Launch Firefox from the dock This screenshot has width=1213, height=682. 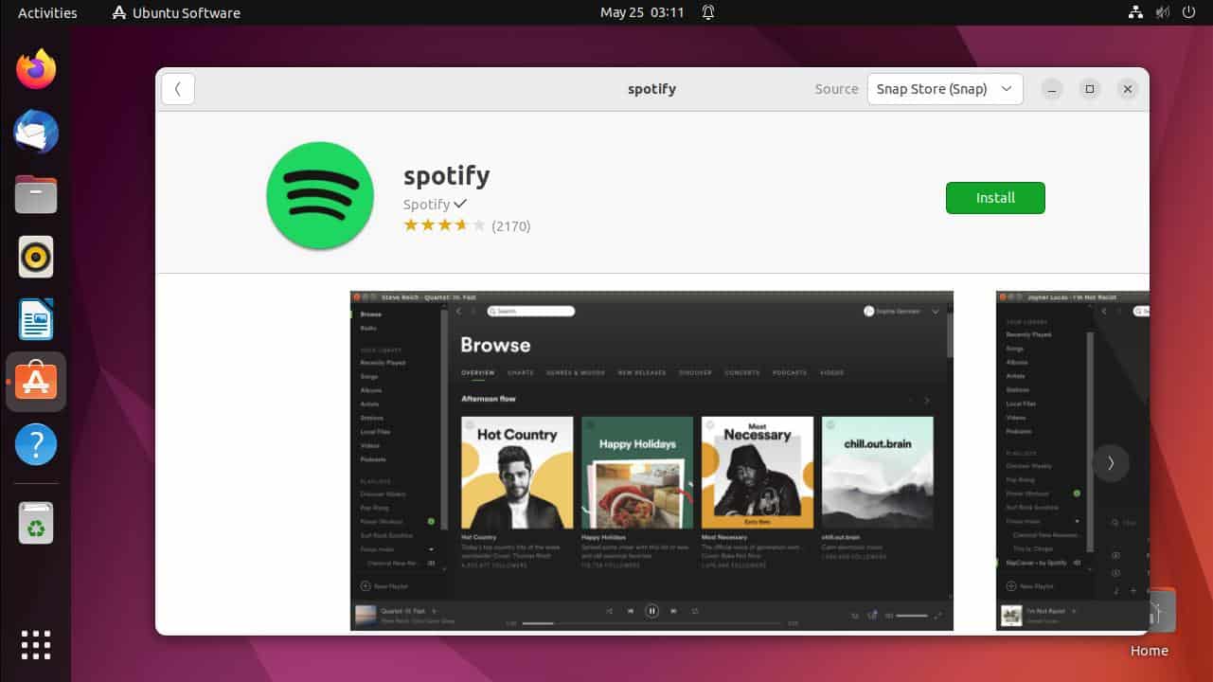[x=36, y=69]
